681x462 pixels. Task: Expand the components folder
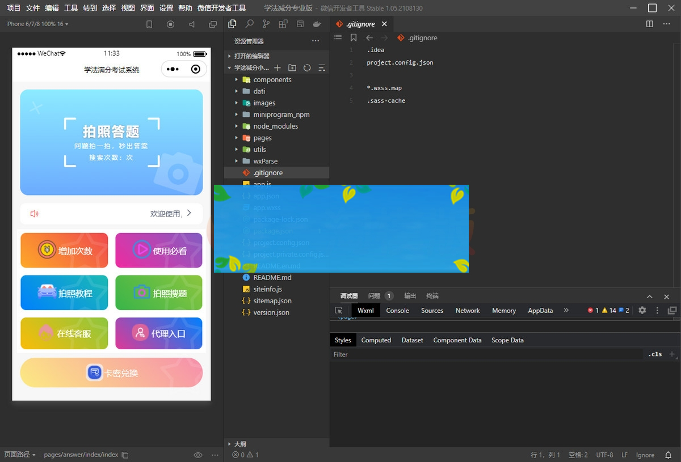point(272,80)
